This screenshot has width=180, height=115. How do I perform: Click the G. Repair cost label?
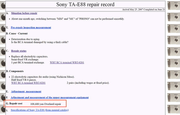coord(14,103)
